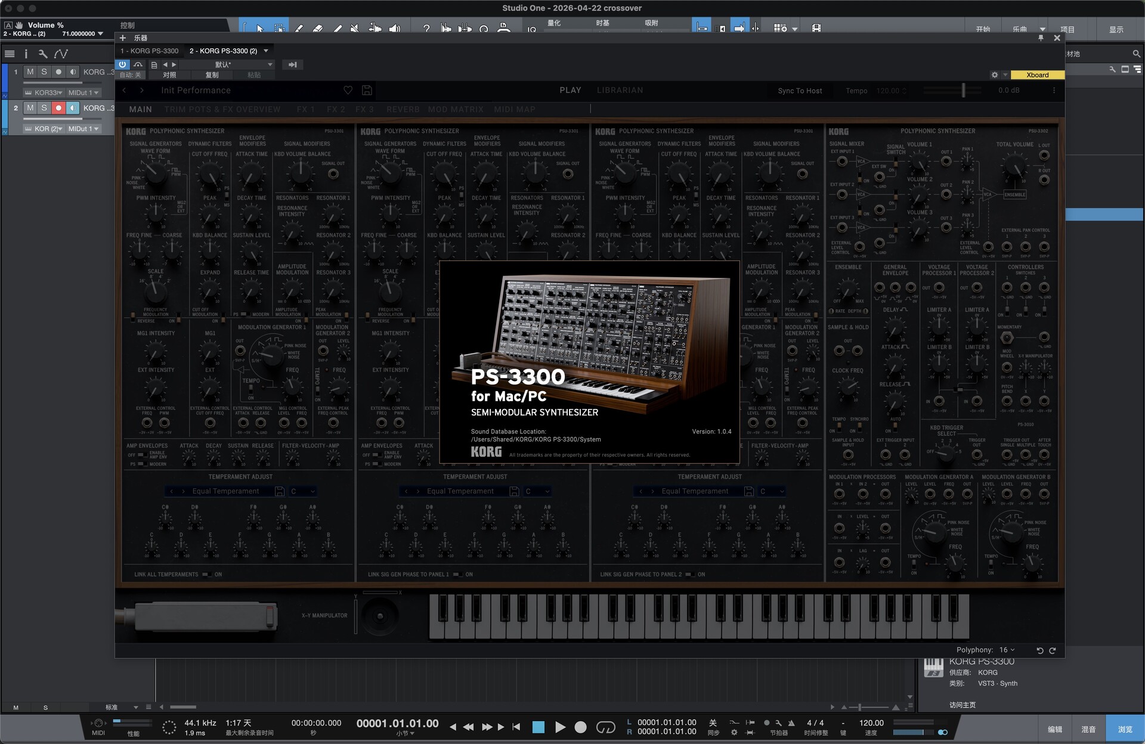
Task: Favorite the Init Performance preset heart
Action: click(x=348, y=90)
